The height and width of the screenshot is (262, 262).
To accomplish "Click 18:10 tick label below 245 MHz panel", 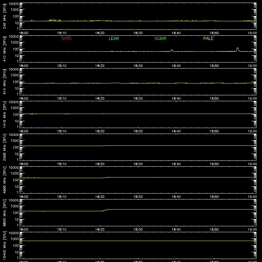I will point(62,33).
